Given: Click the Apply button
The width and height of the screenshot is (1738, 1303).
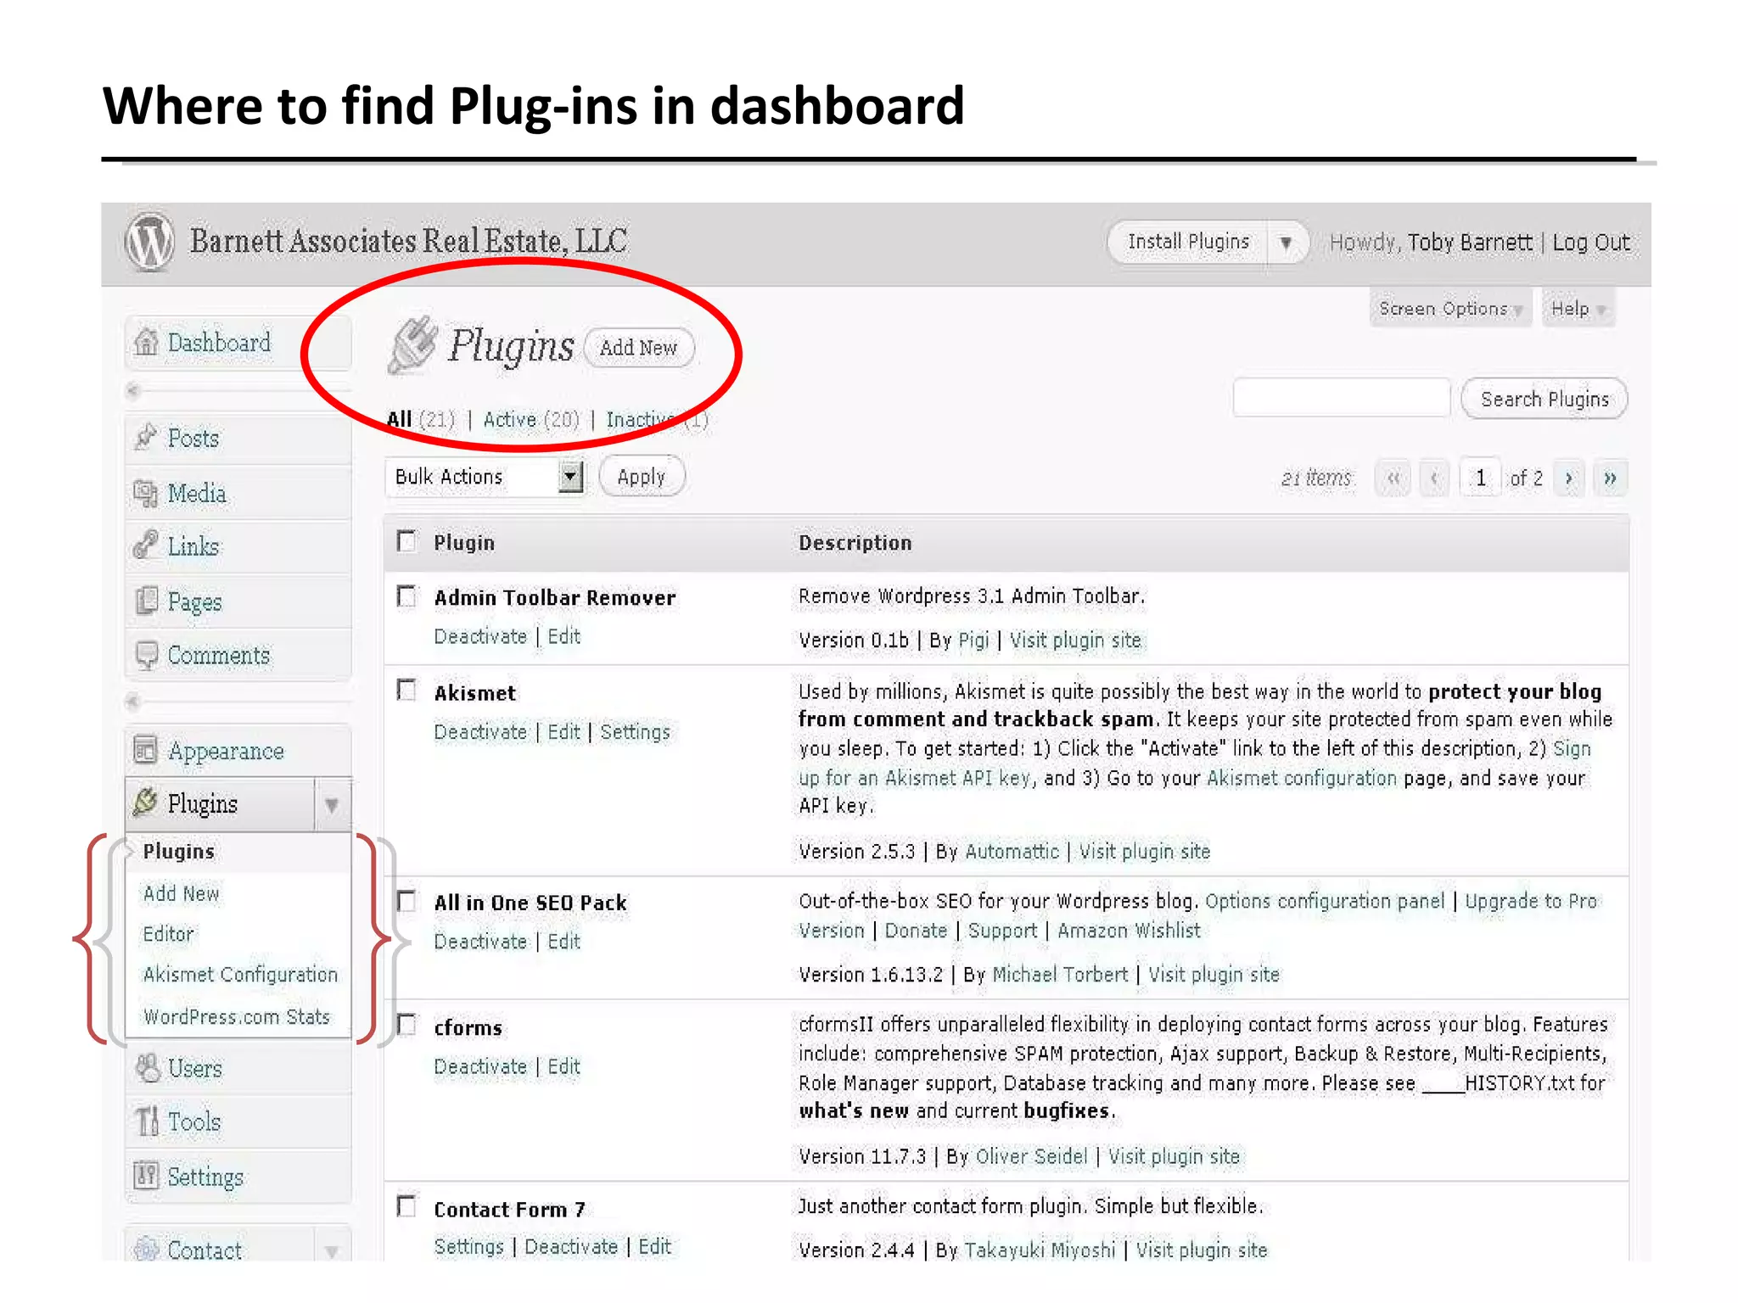Looking at the screenshot, I should pyautogui.click(x=642, y=477).
